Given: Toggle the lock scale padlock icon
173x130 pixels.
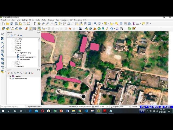Looking at the screenshot, I should 112,107.
